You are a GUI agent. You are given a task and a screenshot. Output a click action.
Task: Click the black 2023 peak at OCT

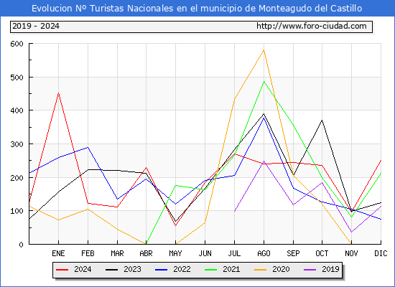pos(322,120)
